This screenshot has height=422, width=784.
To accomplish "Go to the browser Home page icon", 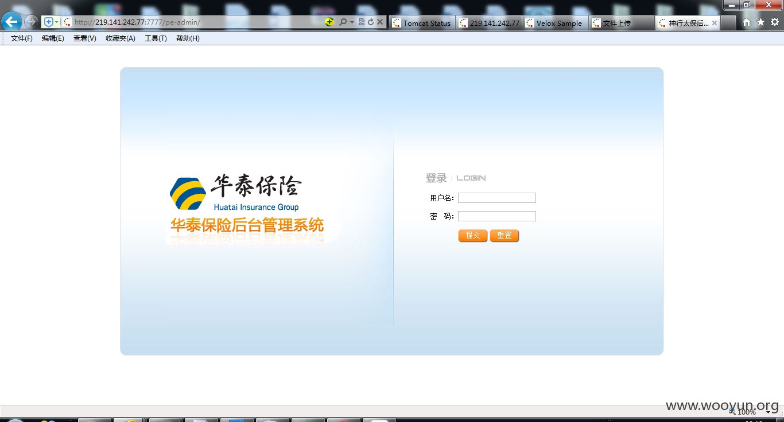I will [x=747, y=22].
